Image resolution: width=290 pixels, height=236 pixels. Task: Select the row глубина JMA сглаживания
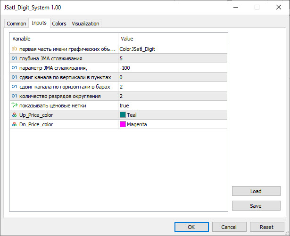pyautogui.click(x=118, y=58)
